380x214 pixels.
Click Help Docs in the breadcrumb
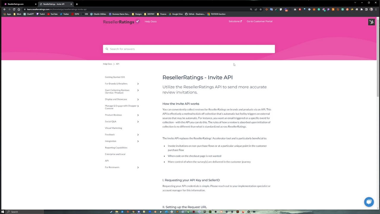(x=107, y=64)
